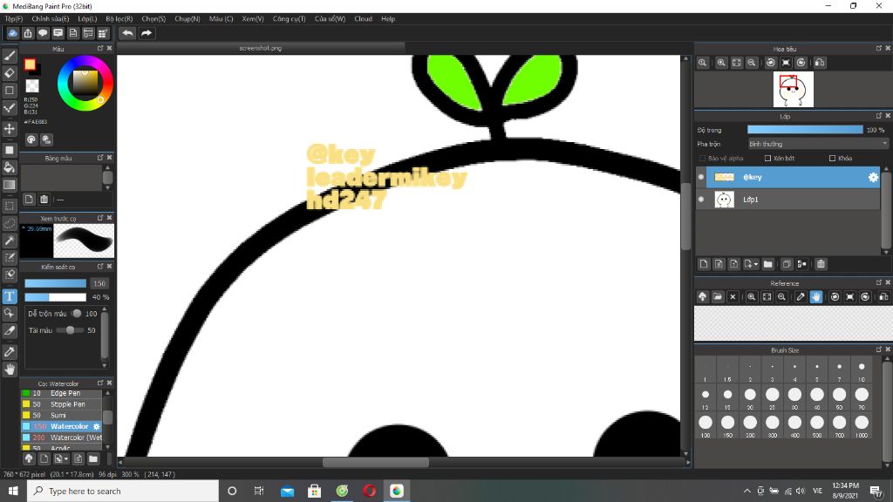
Task: Zoom in on the navigator panel
Action: [721, 63]
